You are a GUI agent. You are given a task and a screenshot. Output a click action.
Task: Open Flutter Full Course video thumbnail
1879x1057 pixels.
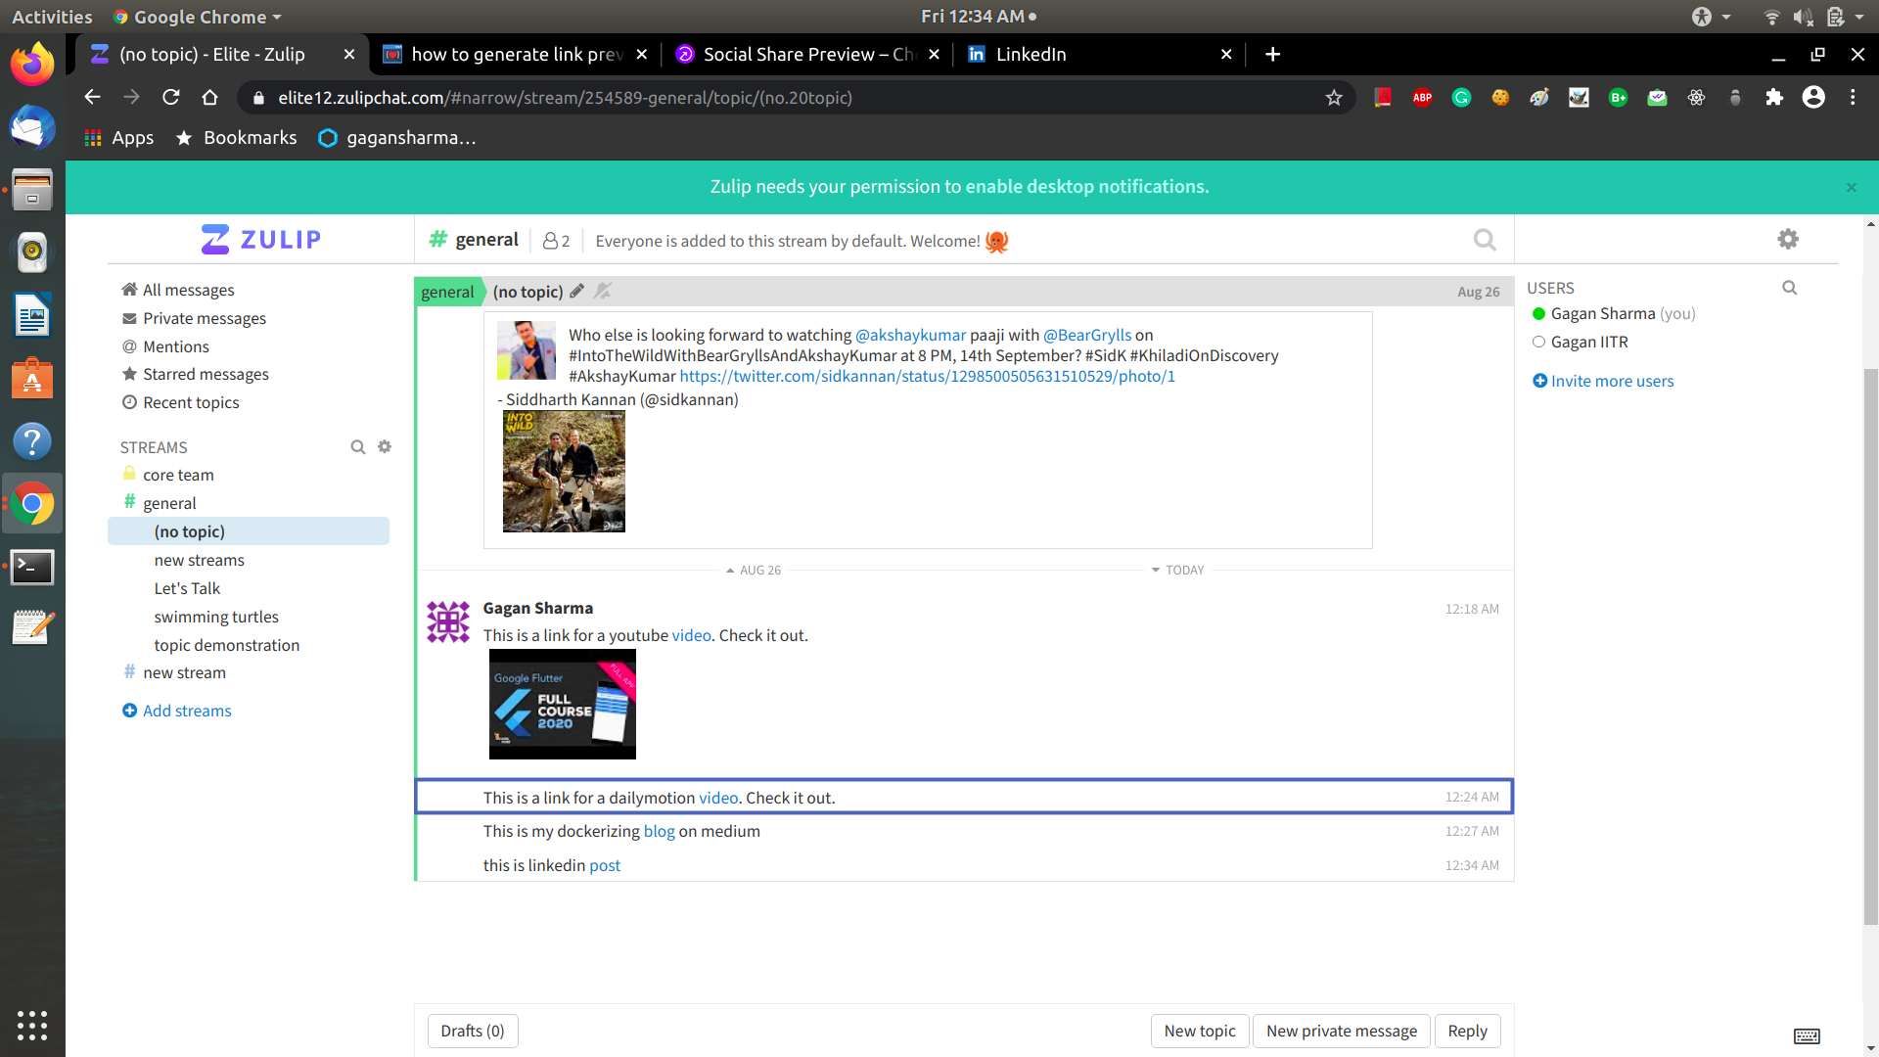click(x=563, y=704)
